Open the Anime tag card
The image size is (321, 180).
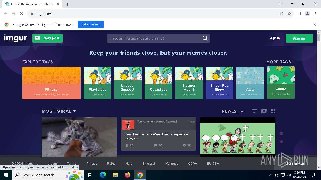point(281,83)
